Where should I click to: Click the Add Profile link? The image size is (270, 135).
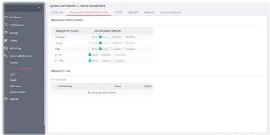click(x=60, y=80)
